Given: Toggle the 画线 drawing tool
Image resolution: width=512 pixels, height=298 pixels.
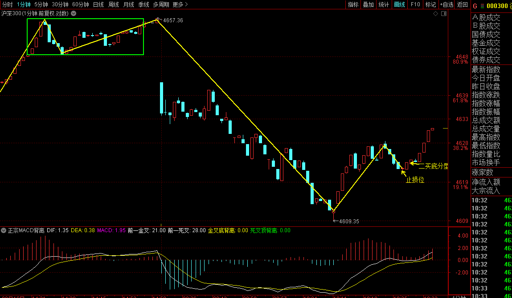Looking at the screenshot, I should (399, 4).
